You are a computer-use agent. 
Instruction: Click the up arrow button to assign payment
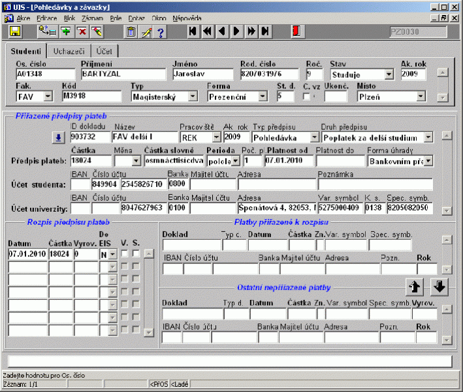coord(415,287)
